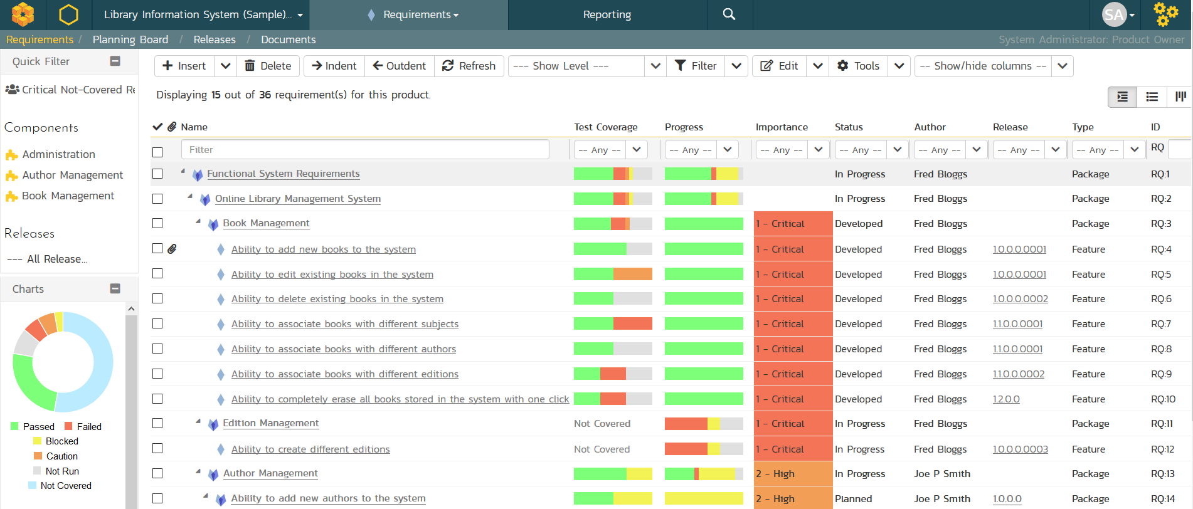Go to the Planning Board tab
The width and height of the screenshot is (1193, 509).
[x=130, y=39]
